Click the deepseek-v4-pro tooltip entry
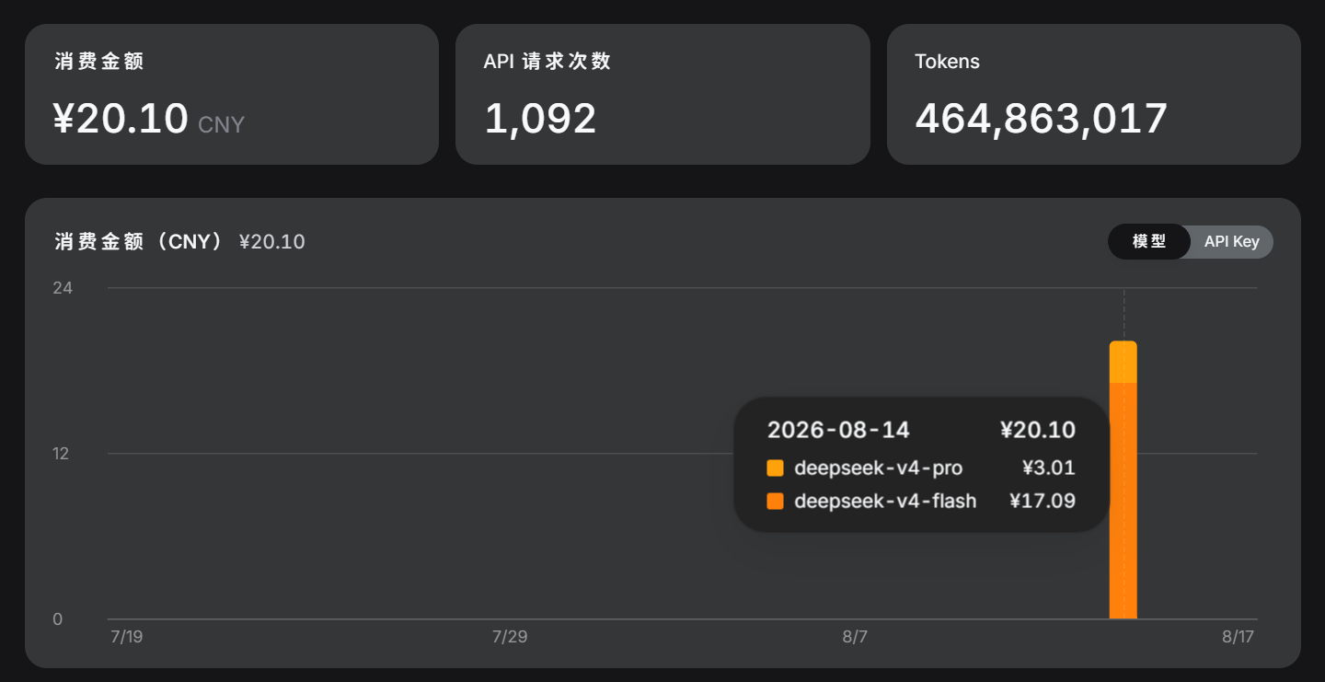1325x682 pixels. pyautogui.click(x=921, y=468)
